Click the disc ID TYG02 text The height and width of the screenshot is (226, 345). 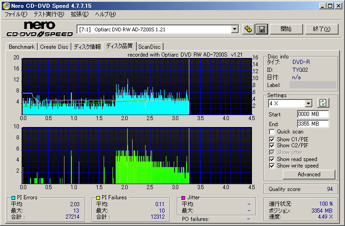[300, 70]
